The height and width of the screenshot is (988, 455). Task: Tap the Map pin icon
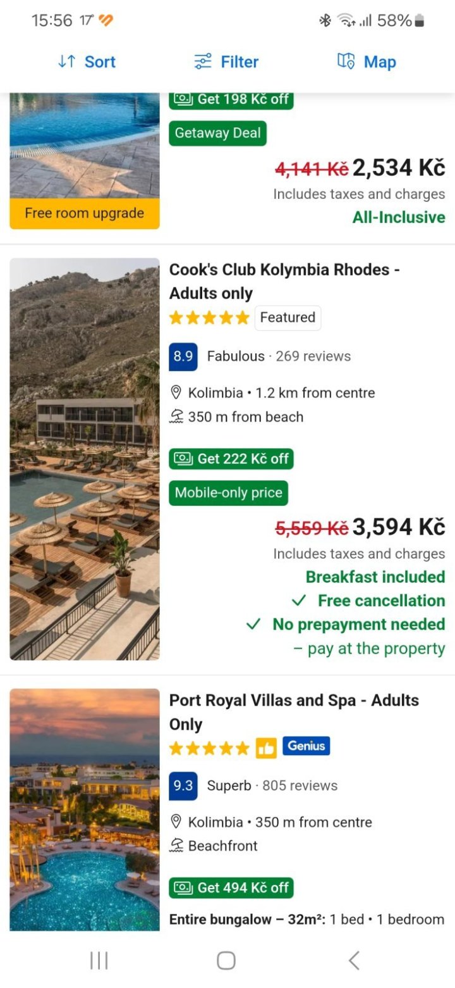tap(346, 61)
